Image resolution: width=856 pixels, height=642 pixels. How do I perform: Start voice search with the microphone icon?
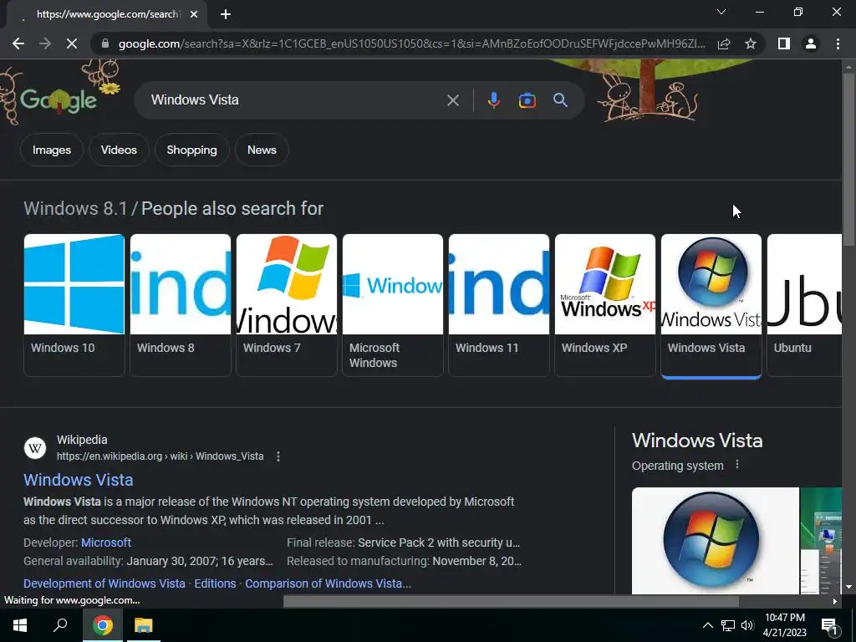493,100
